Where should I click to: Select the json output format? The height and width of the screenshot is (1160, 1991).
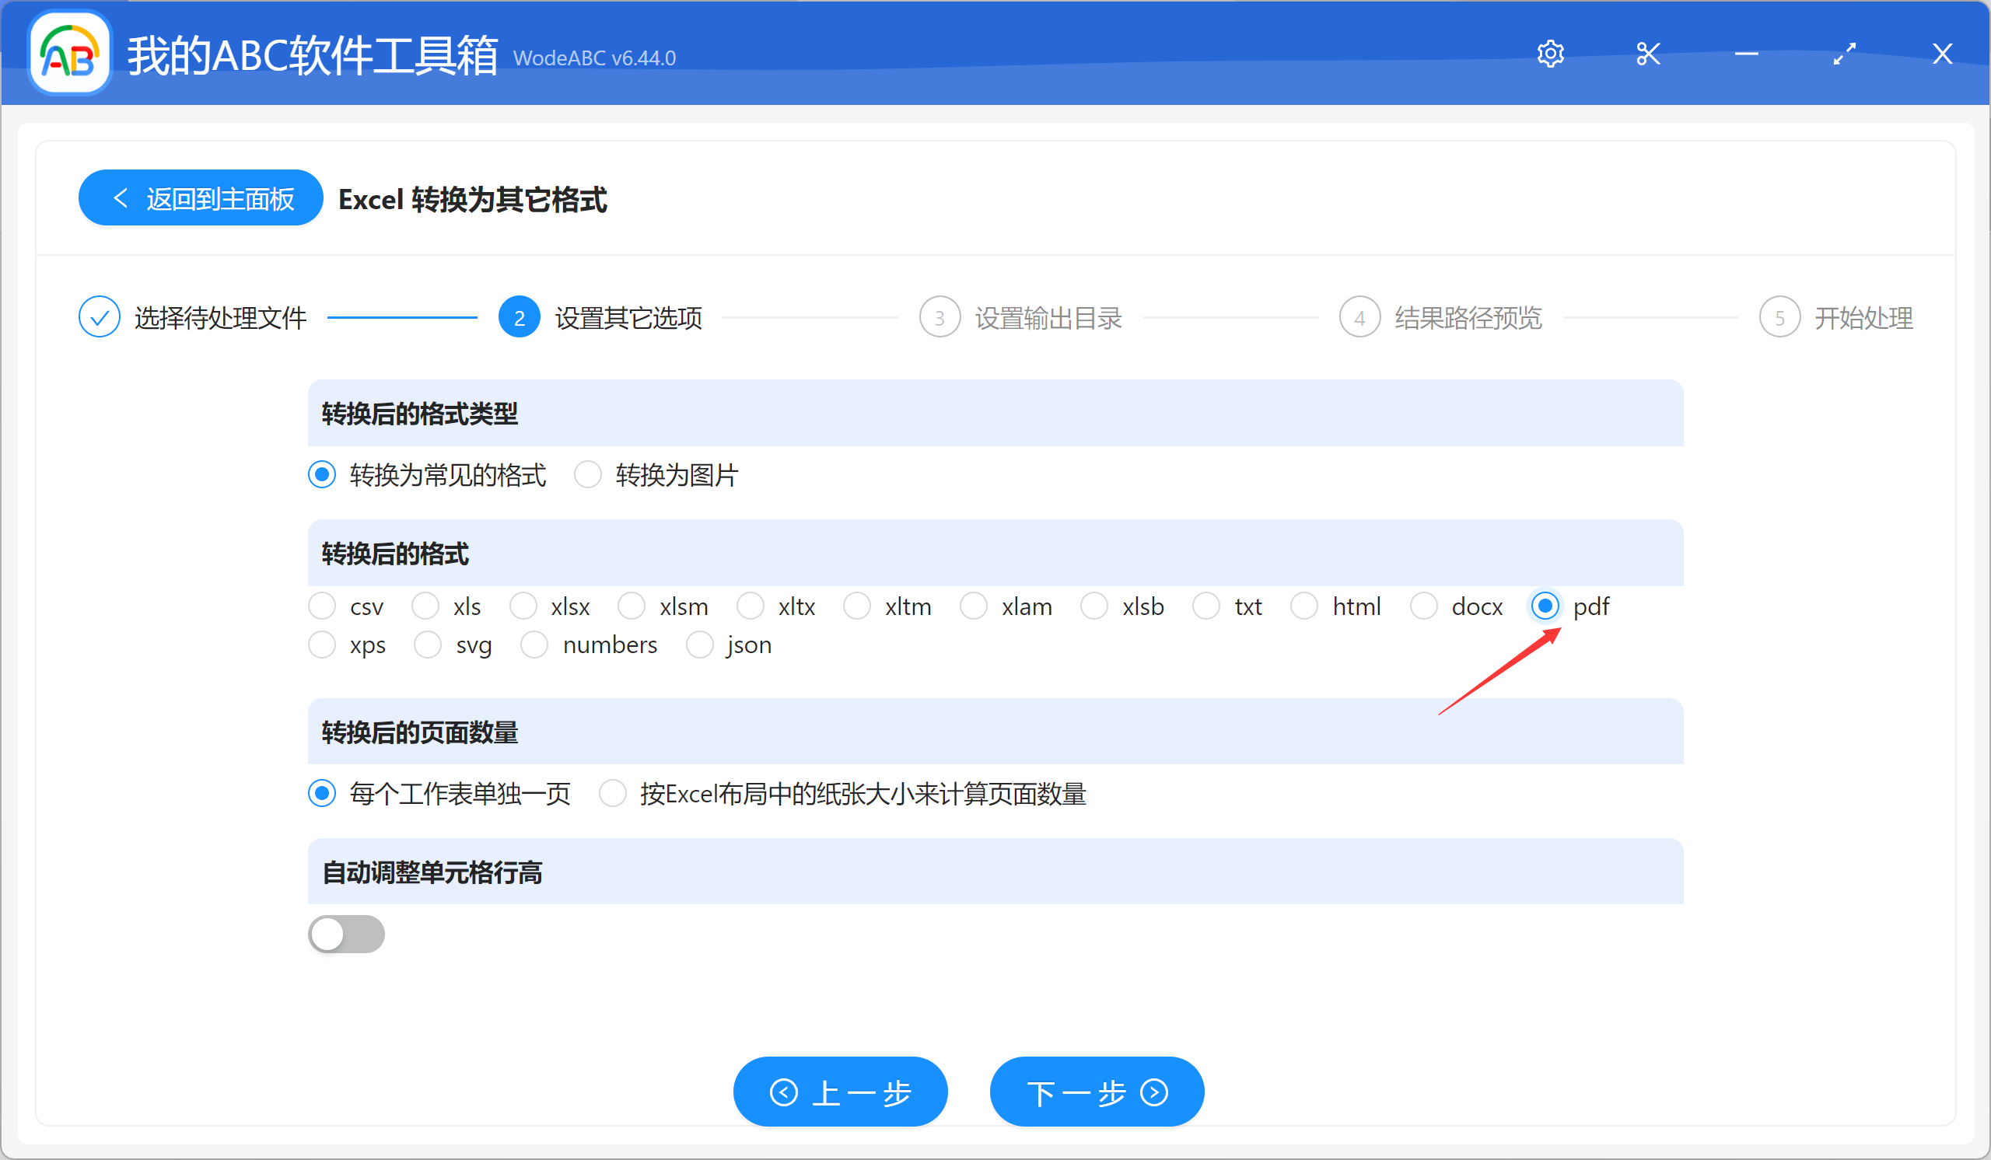[x=699, y=645]
